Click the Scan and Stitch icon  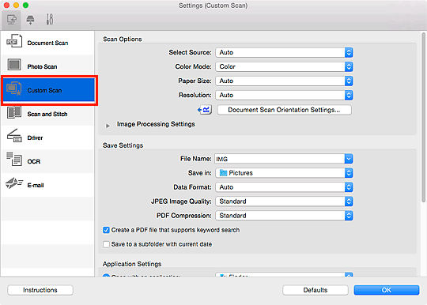[14, 112]
